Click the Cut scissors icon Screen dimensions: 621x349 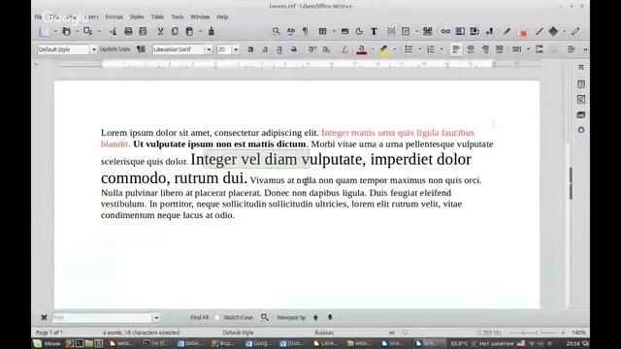160,31
